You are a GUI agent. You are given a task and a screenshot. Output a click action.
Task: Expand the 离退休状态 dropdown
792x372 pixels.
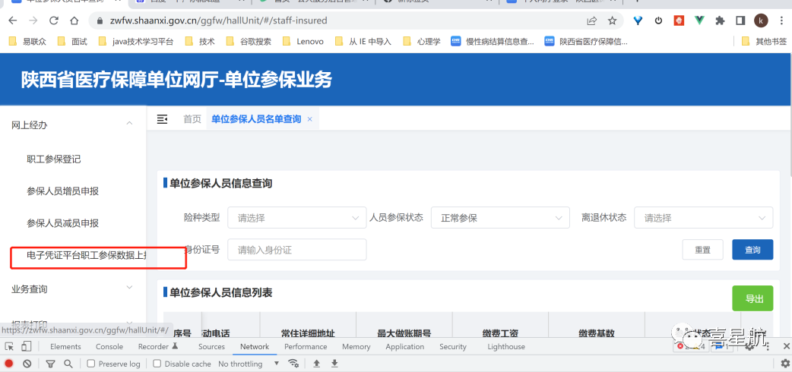[702, 218]
